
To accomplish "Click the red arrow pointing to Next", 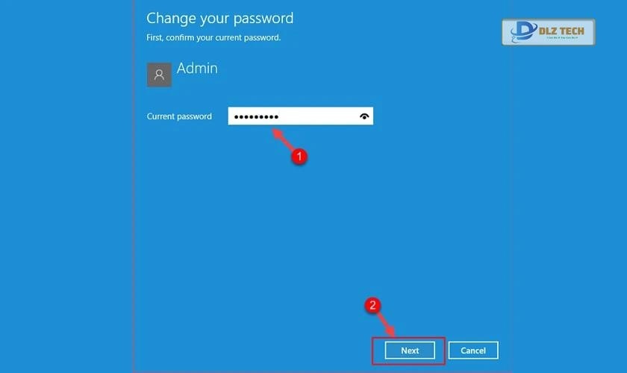I will (x=386, y=325).
